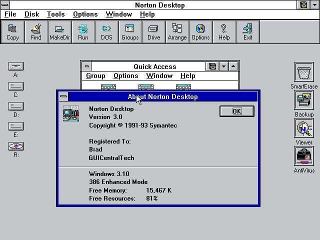Screen dimensions: 320x240
Task: Open Quick Access Help menu
Action: pos(188,75)
